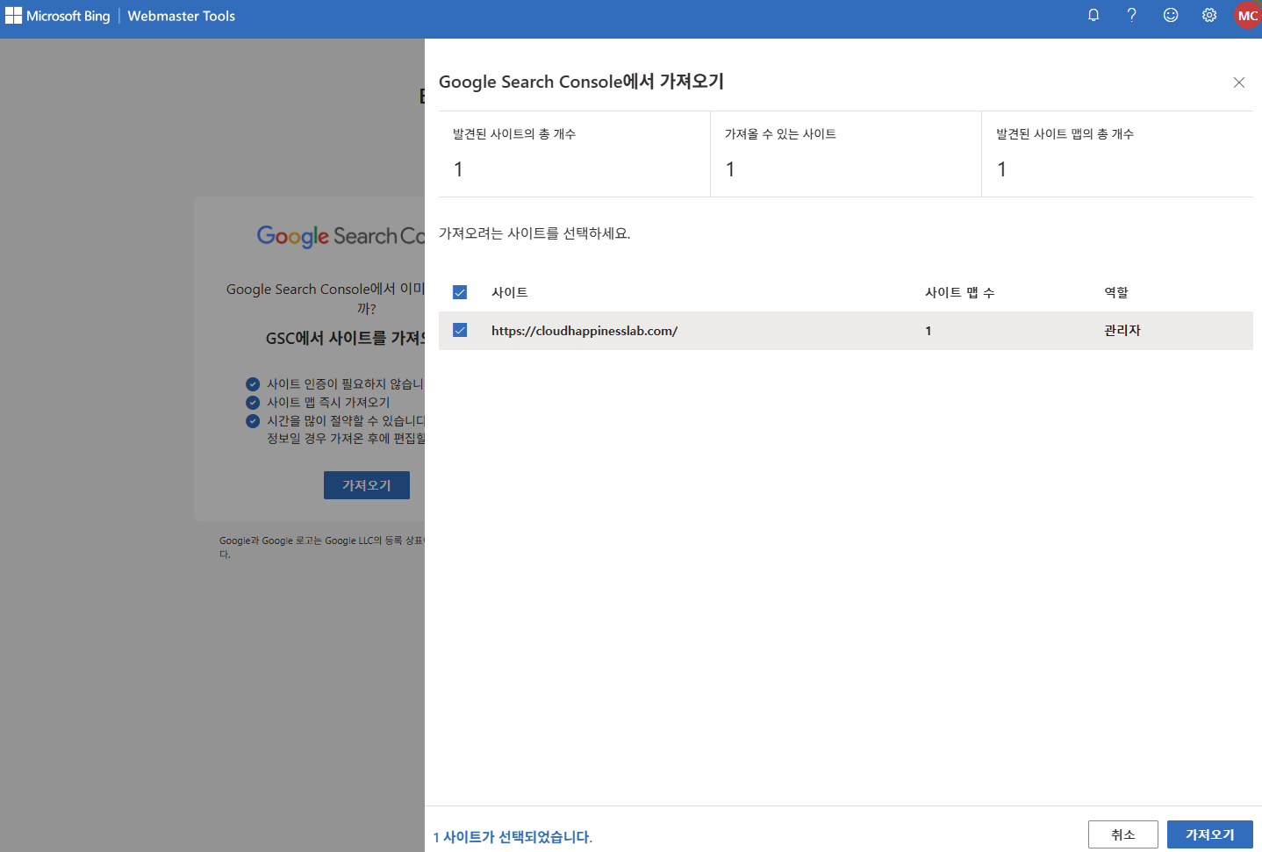The image size is (1262, 852).
Task: Open the help question mark icon
Action: click(1132, 15)
